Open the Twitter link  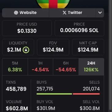point(72,13)
